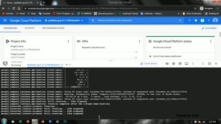Image resolution: width=221 pixels, height=124 pixels.
Task: Open the Translate bookmark
Action: click(x=45, y=14)
